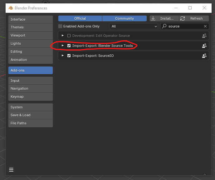Expand the Edit Operator Source details
215x180 pixels.
(x=63, y=36)
